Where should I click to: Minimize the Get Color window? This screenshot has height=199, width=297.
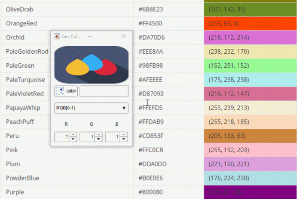point(90,36)
